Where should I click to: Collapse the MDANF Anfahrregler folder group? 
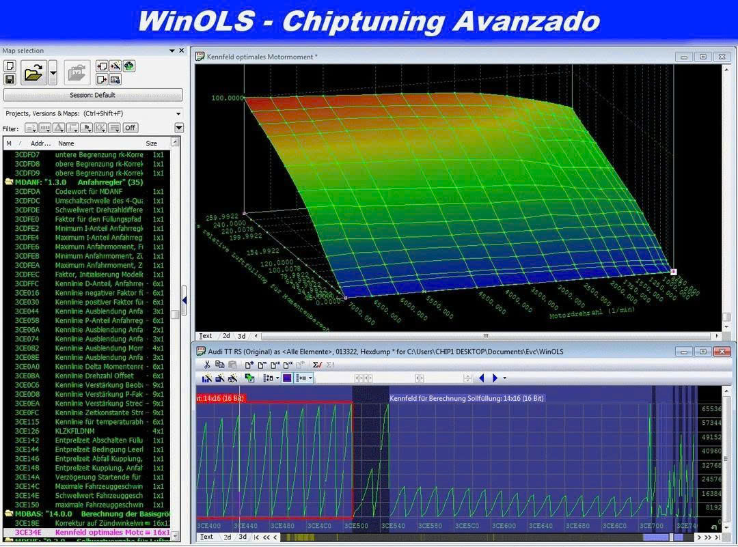[x=9, y=182]
